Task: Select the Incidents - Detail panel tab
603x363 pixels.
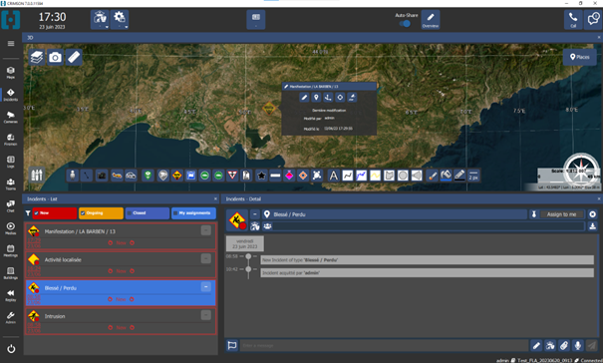Action: 243,199
